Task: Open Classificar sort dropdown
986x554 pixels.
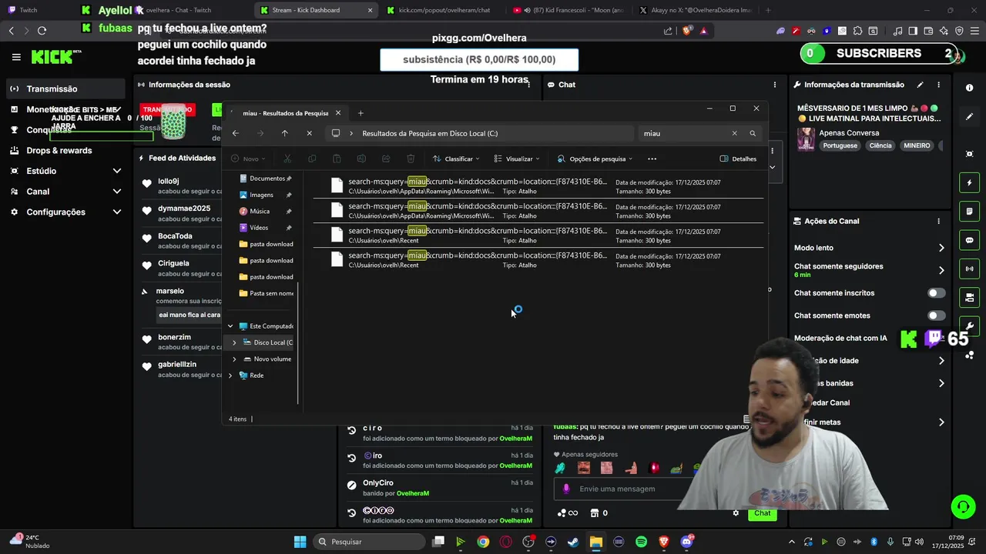Action: 456,159
